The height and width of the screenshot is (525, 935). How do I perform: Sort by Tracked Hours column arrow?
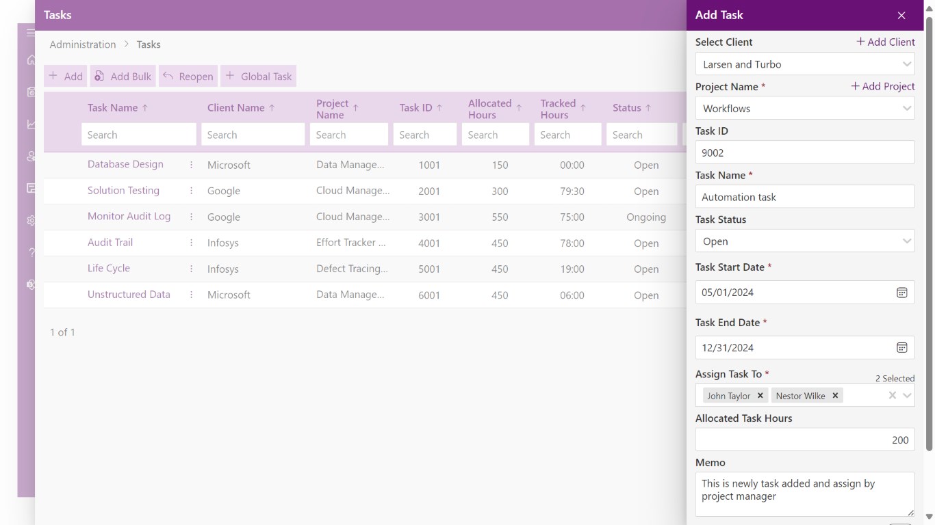[x=583, y=108]
